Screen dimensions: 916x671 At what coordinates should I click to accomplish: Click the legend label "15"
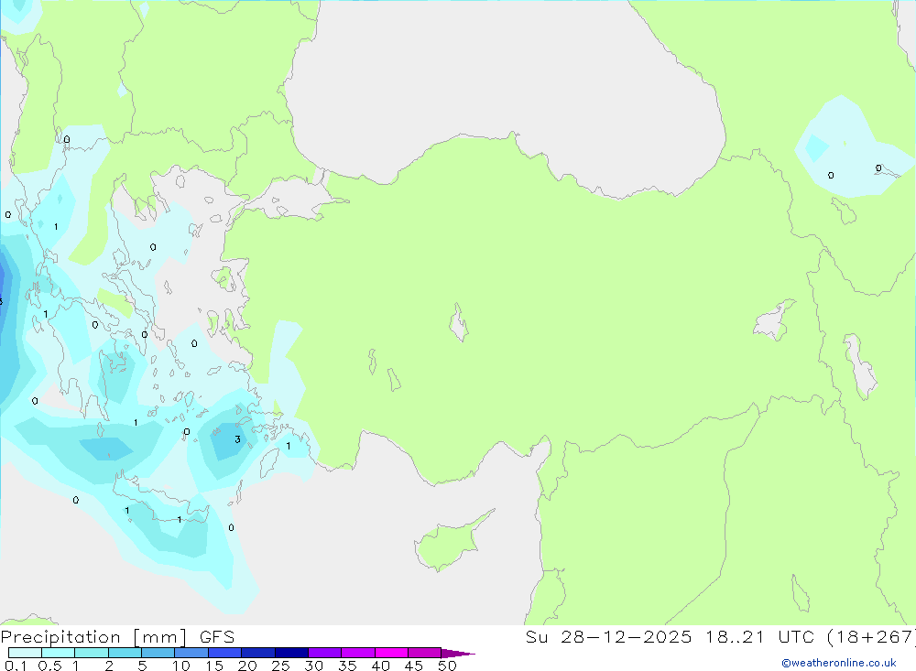pos(214,666)
